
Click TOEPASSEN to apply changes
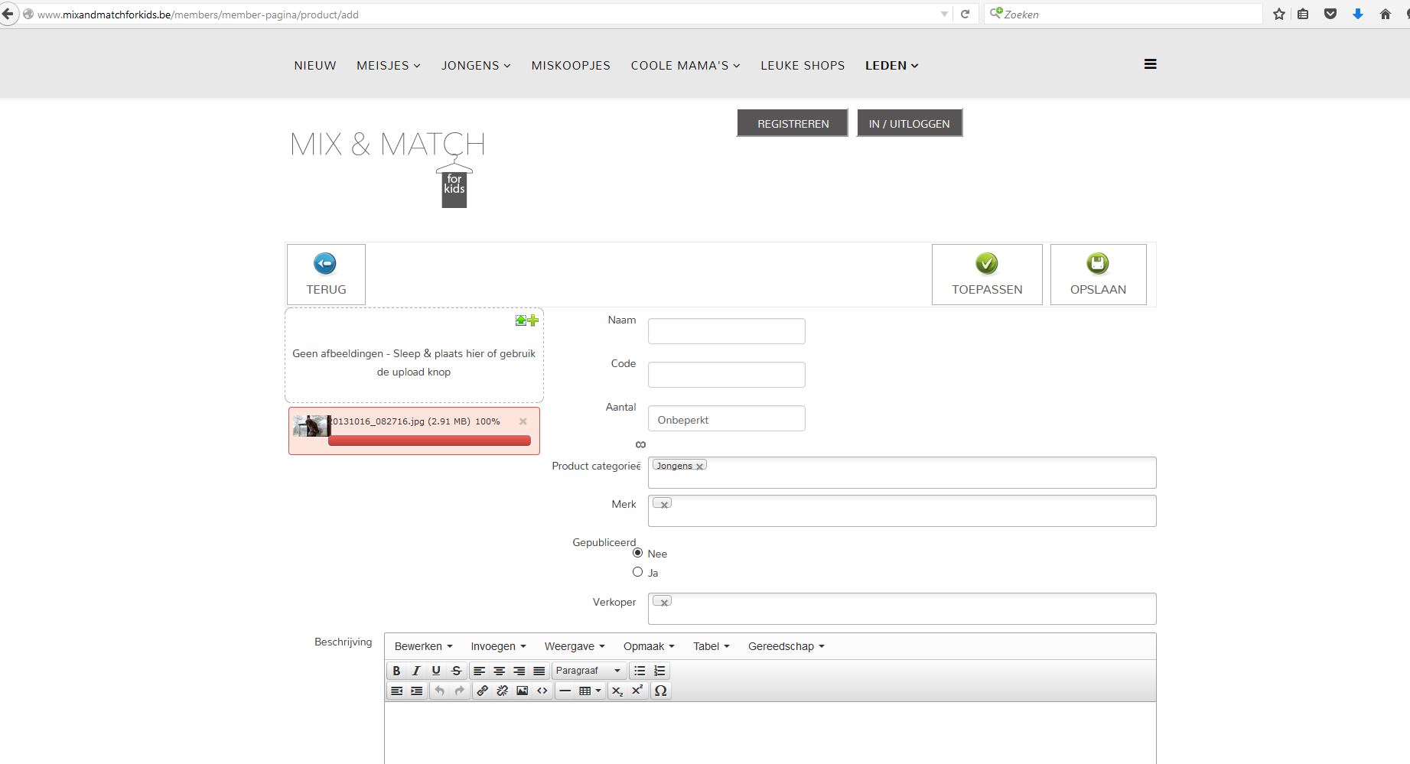click(987, 275)
